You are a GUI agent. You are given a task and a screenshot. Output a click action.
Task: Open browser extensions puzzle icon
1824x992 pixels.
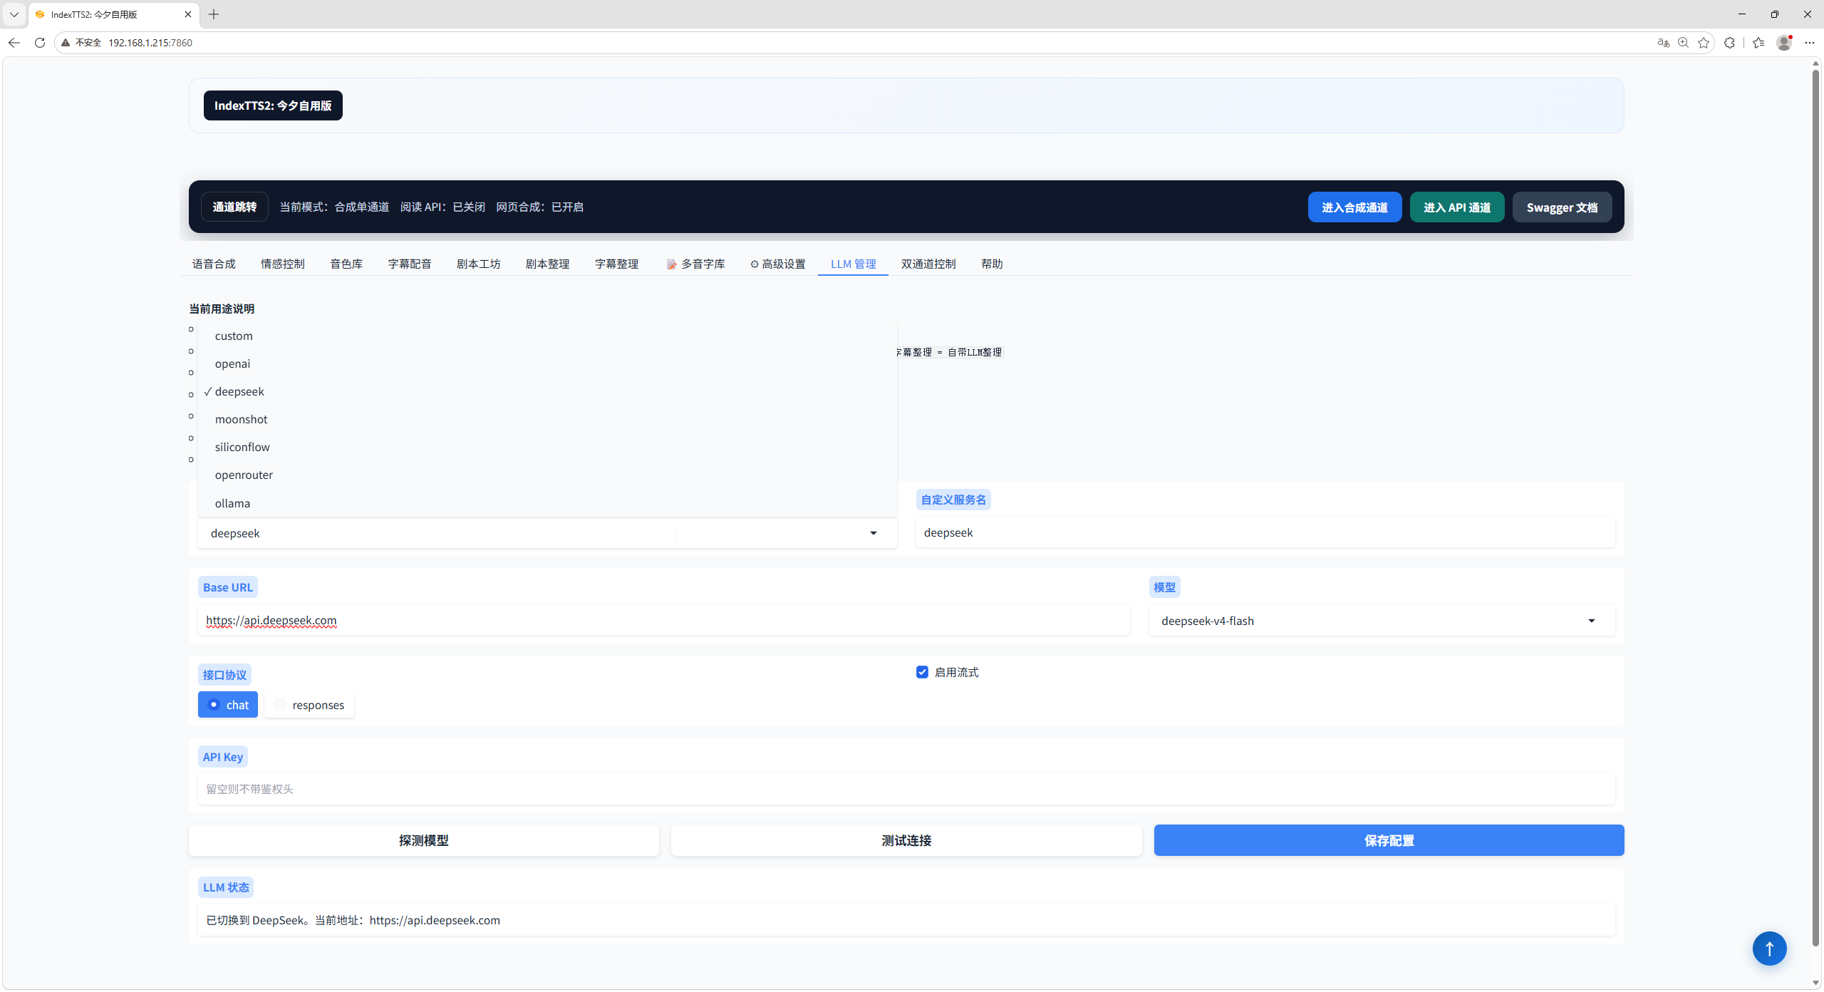(1729, 43)
